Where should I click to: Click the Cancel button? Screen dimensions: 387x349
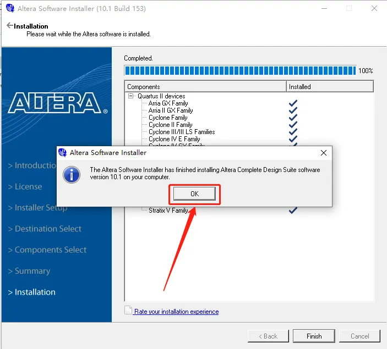tap(359, 336)
